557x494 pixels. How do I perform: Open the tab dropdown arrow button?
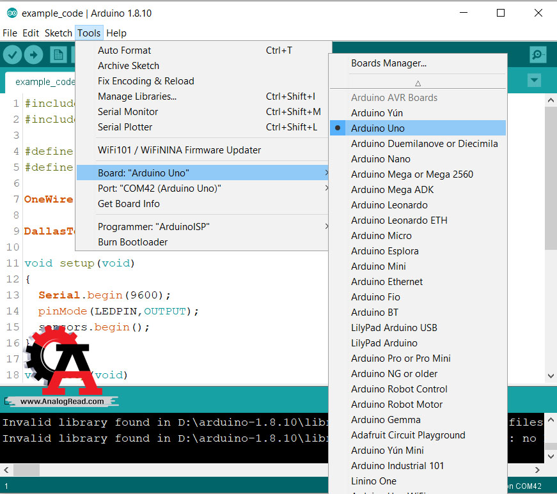coord(534,81)
